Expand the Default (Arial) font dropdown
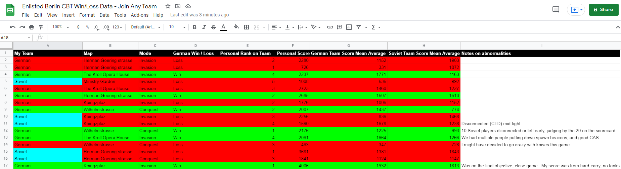 coord(146,27)
